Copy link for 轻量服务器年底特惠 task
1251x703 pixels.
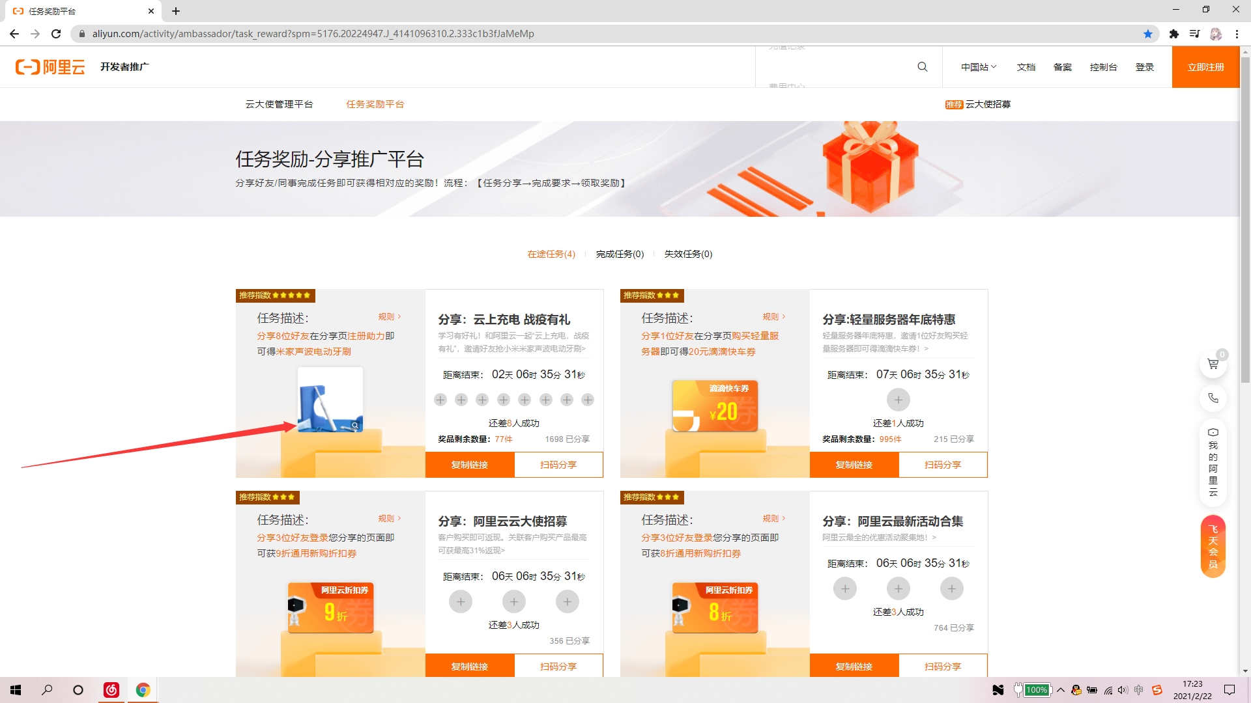coord(854,465)
